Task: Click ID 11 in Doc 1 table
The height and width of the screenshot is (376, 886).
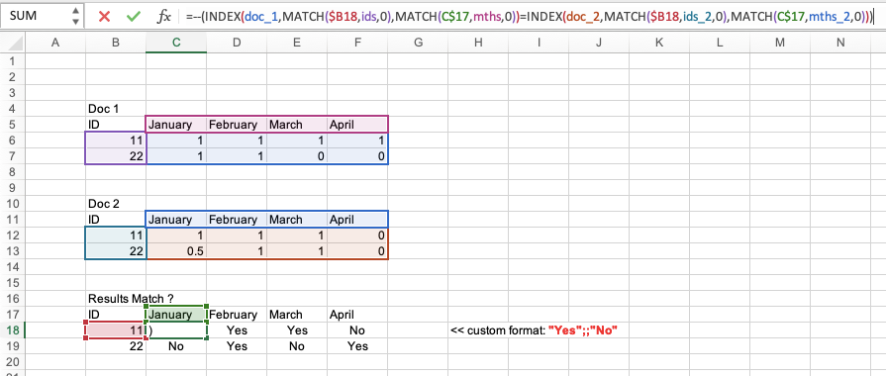Action: coord(116,141)
